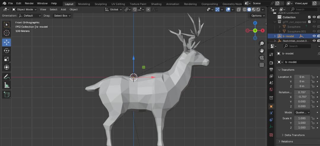The image size is (320, 146).
Task: Click the viewport zoom magnifier icon
Action: point(262,44)
